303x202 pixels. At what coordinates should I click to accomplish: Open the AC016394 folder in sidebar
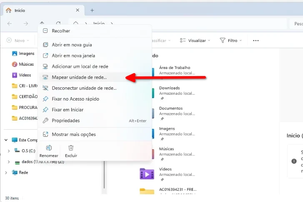click(x=24, y=118)
